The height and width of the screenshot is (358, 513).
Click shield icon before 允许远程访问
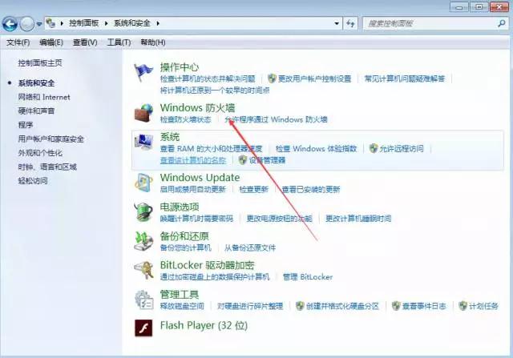tap(374, 148)
